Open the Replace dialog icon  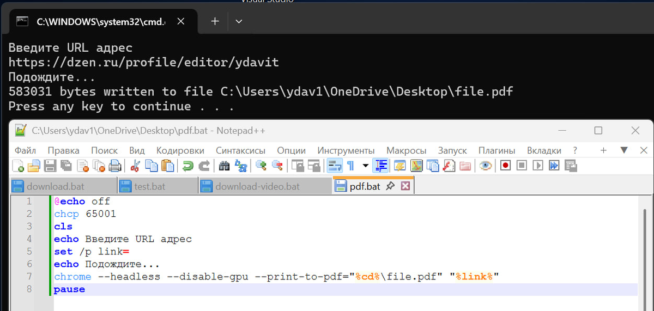pyautogui.click(x=240, y=165)
